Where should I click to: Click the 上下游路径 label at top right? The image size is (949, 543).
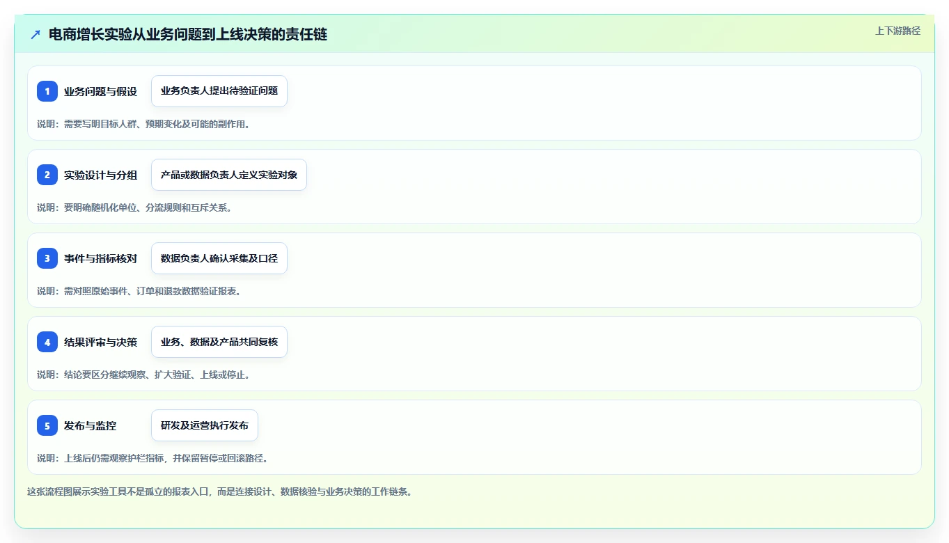click(897, 31)
